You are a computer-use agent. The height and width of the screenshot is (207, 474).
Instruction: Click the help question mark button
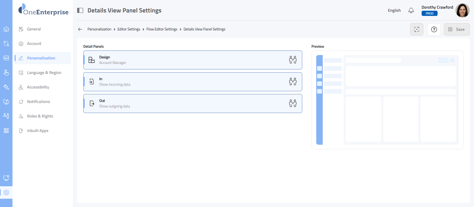pos(434,29)
